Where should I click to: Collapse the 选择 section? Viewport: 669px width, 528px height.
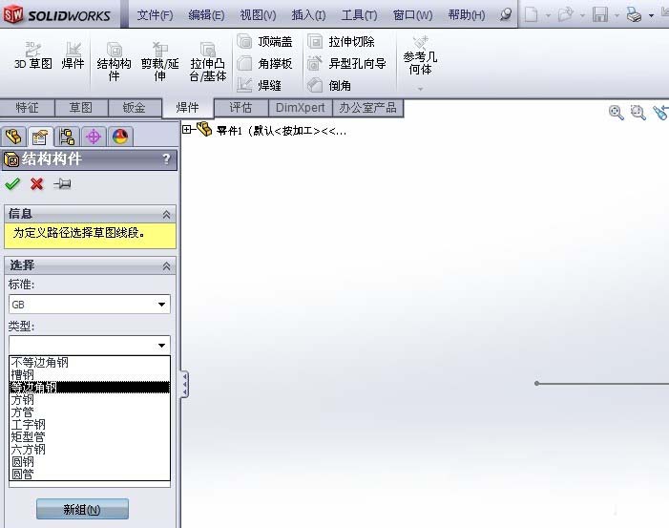pos(166,266)
